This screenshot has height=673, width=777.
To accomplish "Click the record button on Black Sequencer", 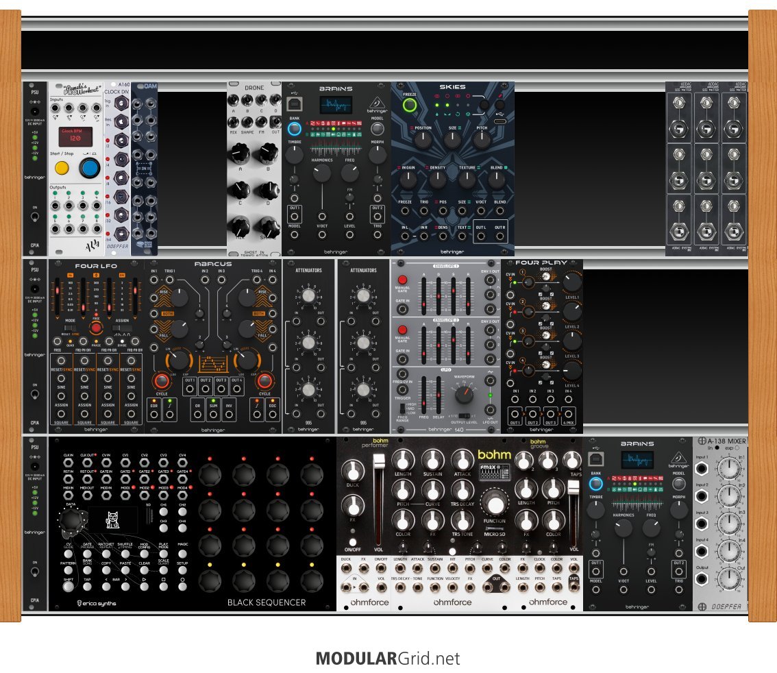I will tap(182, 586).
